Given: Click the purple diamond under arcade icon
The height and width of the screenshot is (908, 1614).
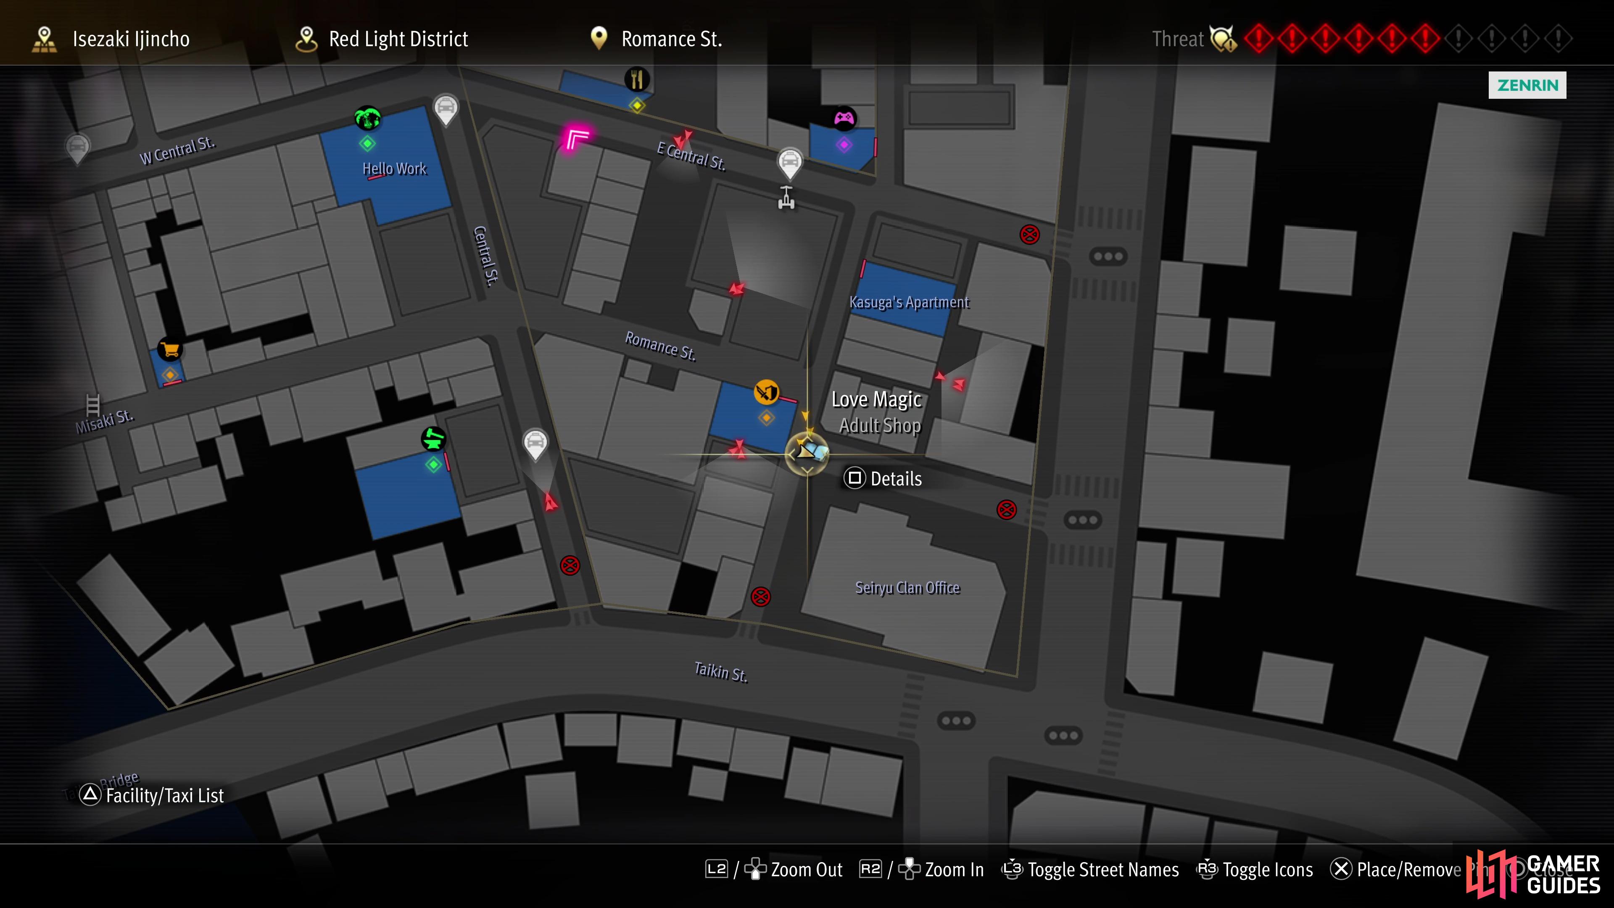Looking at the screenshot, I should (843, 145).
